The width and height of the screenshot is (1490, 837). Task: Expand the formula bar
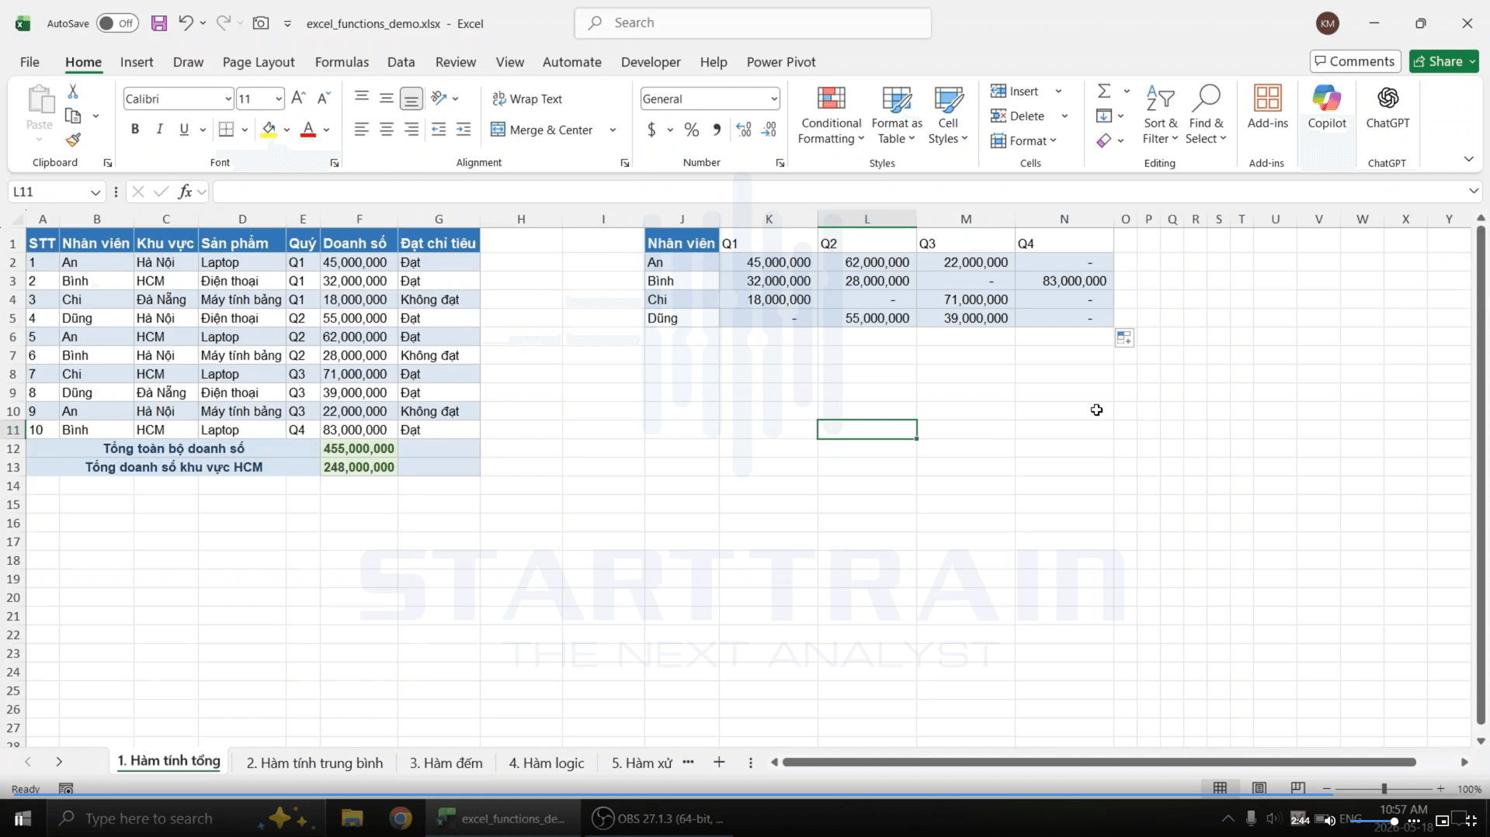point(1473,191)
